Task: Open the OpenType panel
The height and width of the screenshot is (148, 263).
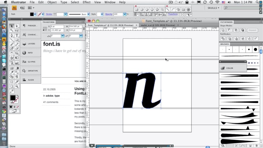Action: (x=31, y=71)
